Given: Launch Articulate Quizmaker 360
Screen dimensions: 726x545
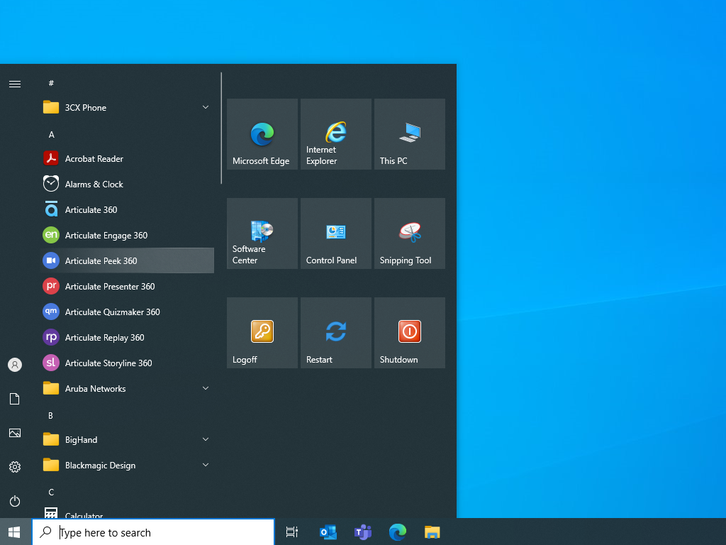Looking at the screenshot, I should click(x=128, y=312).
